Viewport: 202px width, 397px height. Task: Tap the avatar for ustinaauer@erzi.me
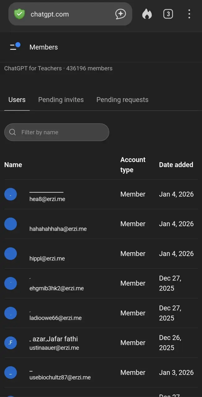pyautogui.click(x=11, y=343)
